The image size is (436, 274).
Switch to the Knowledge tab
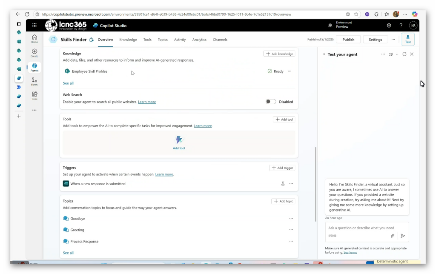(x=128, y=40)
